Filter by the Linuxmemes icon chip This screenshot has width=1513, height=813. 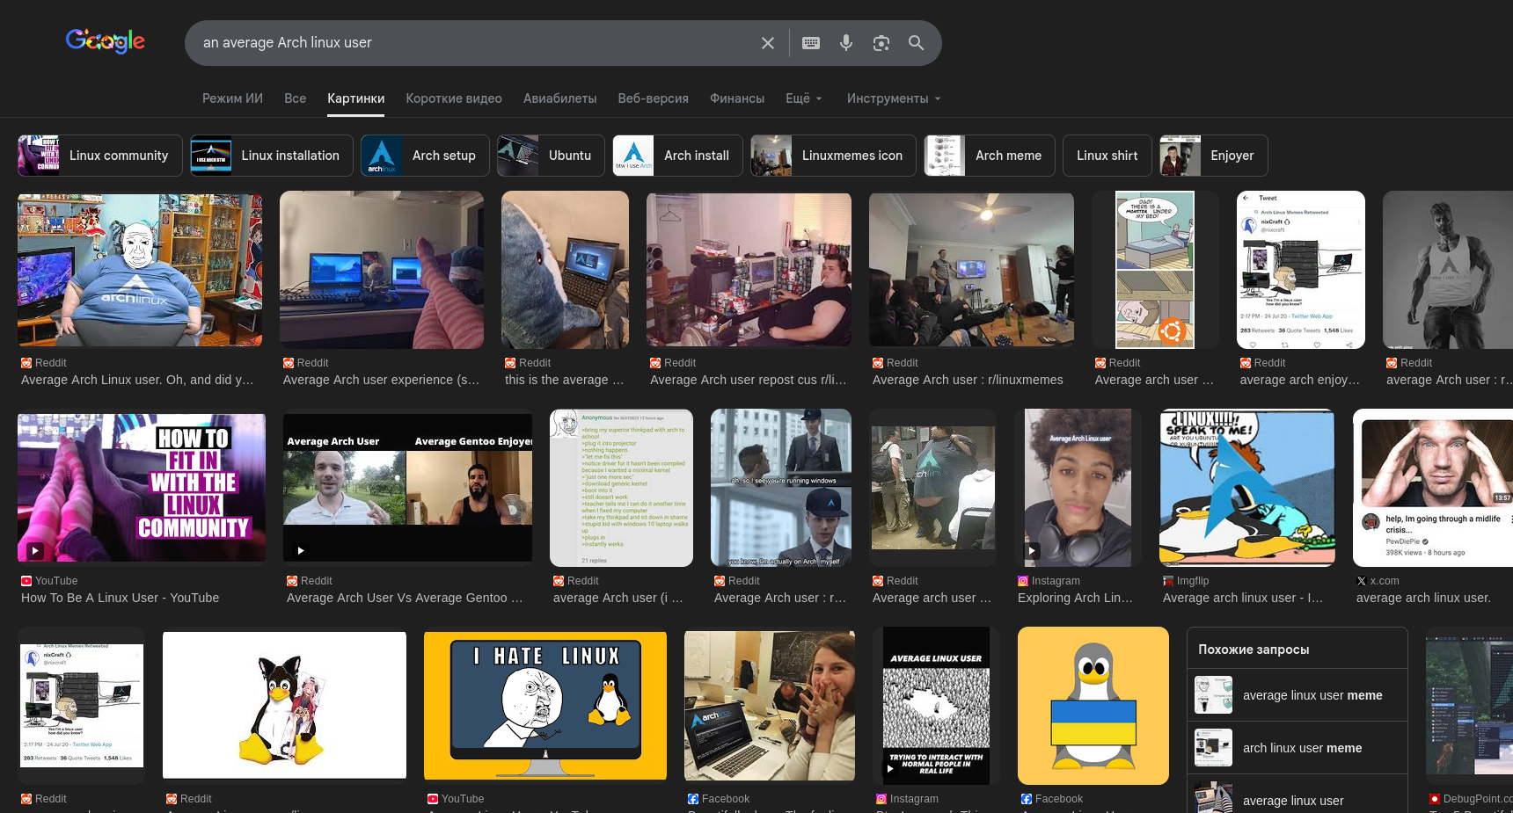point(833,156)
